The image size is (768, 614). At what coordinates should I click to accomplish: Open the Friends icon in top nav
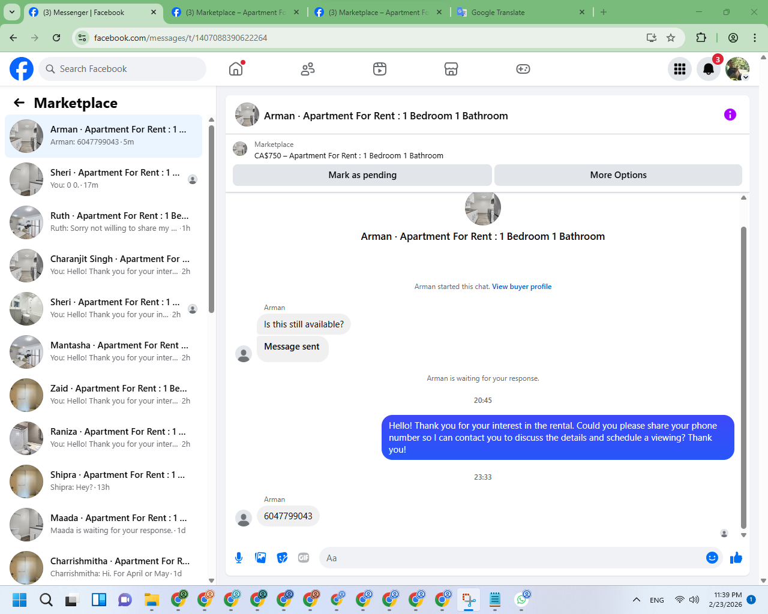(308, 69)
